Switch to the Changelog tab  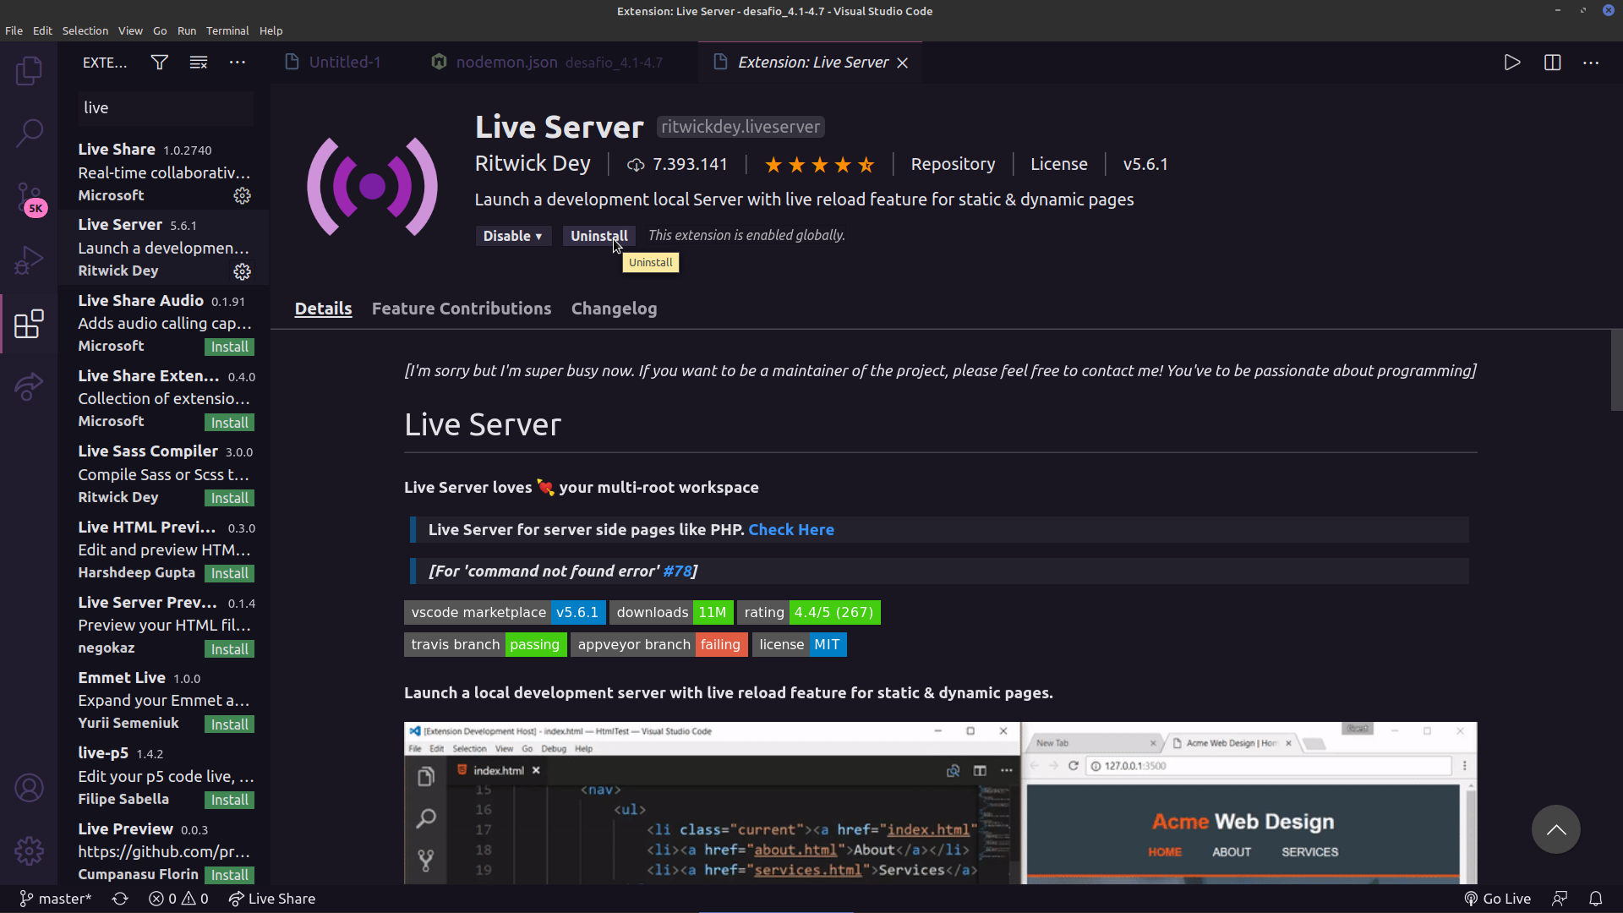[614, 309]
